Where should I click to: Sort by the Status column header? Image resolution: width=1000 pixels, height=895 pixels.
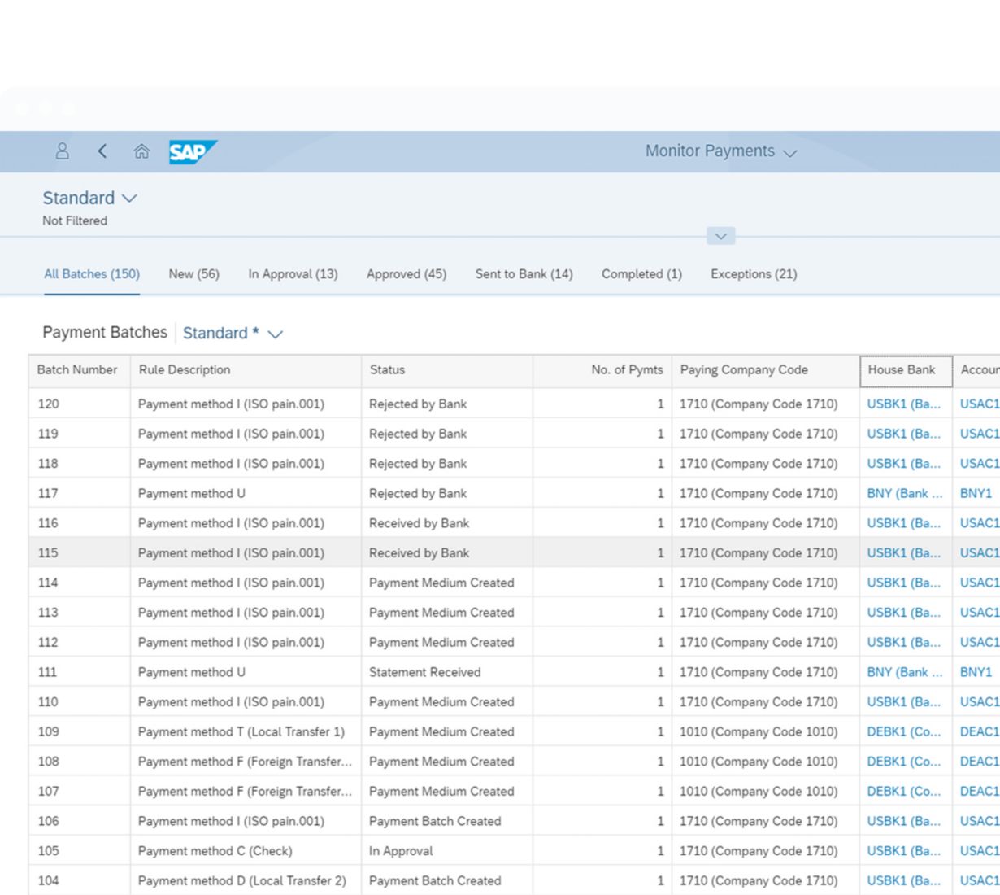(387, 370)
